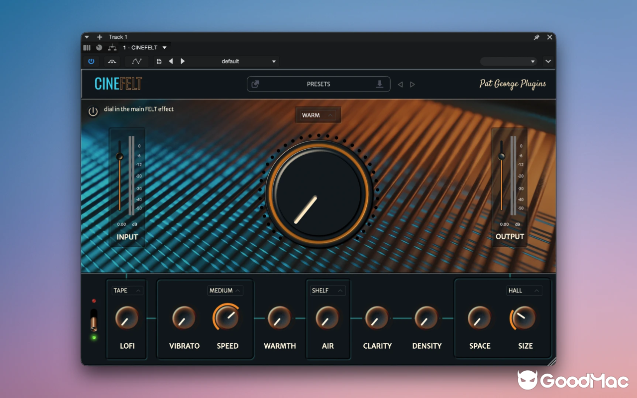Click the Pat George Plugins link
Screen dimensions: 637x398
(x=513, y=84)
